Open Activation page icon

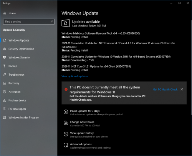click(5, 92)
